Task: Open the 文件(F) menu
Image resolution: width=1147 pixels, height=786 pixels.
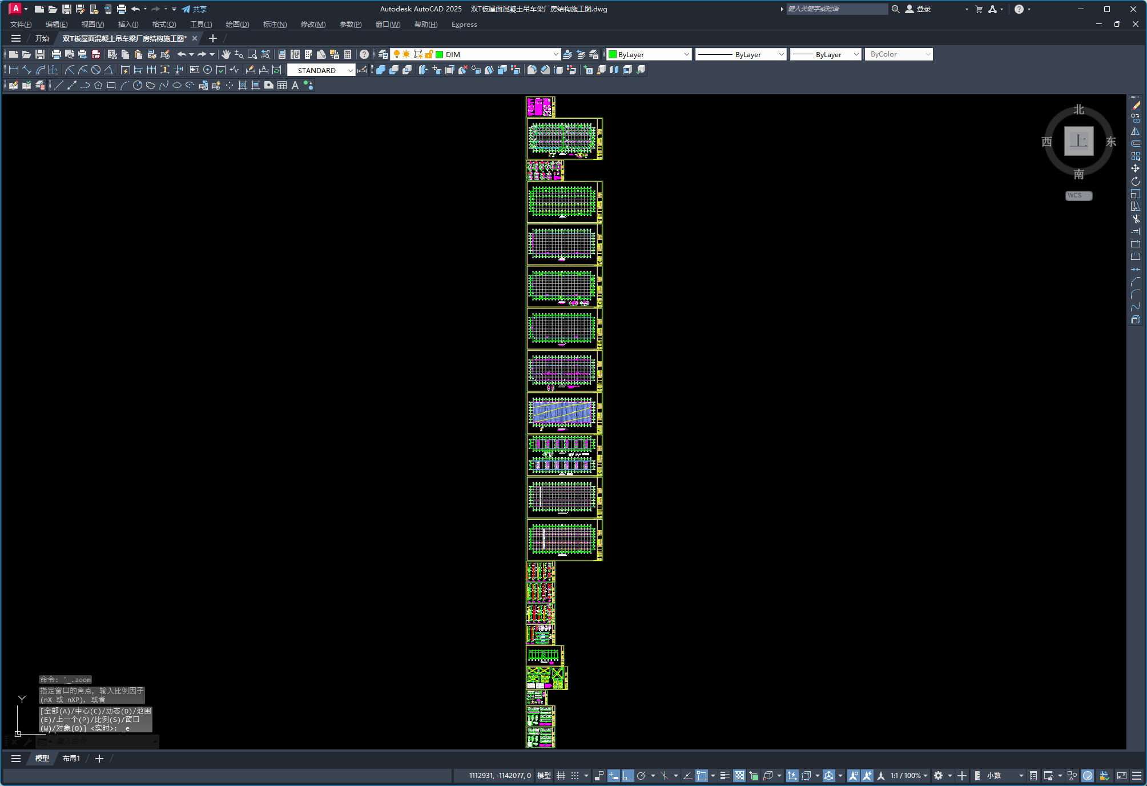Action: (x=21, y=24)
